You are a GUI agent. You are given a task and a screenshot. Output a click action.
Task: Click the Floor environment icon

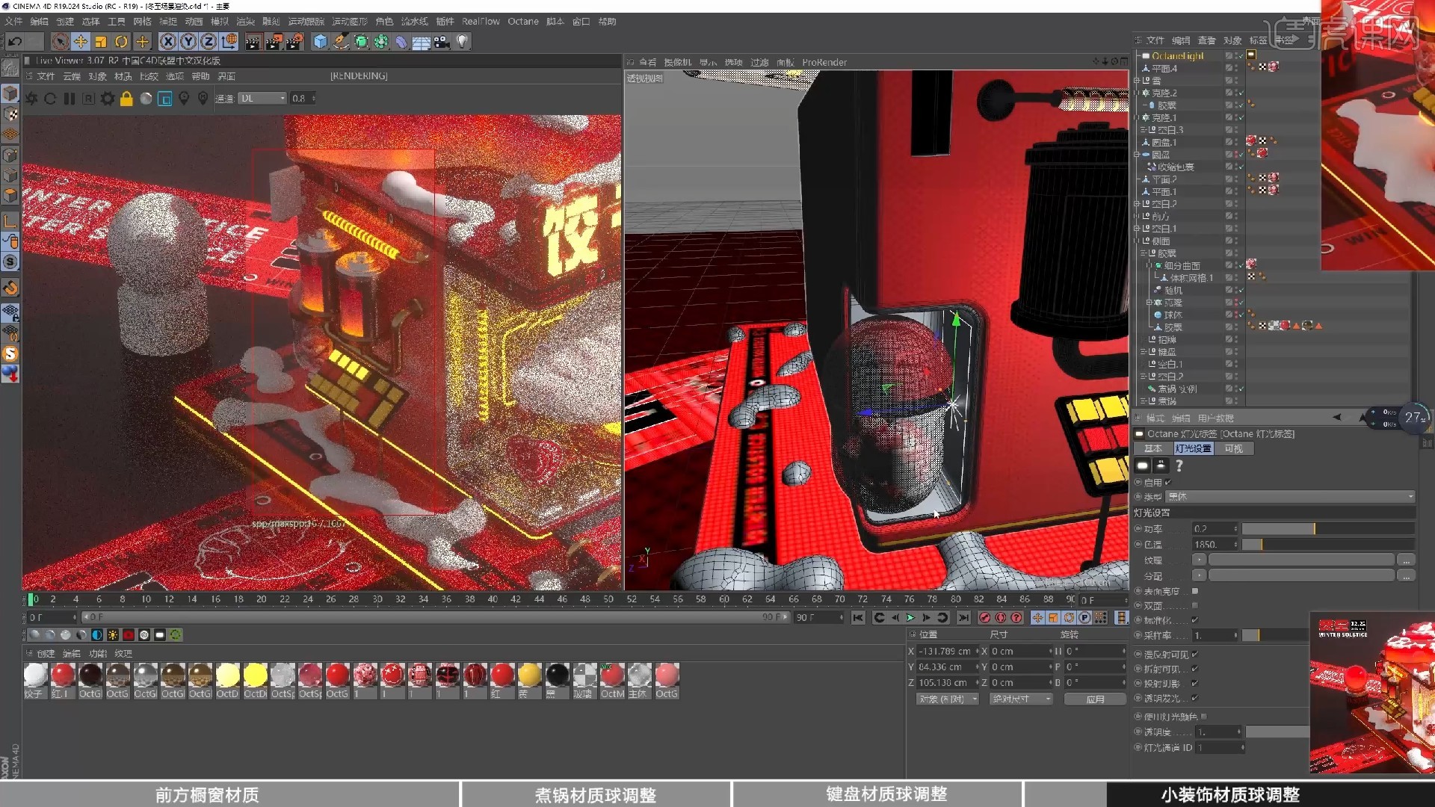pyautogui.click(x=422, y=42)
